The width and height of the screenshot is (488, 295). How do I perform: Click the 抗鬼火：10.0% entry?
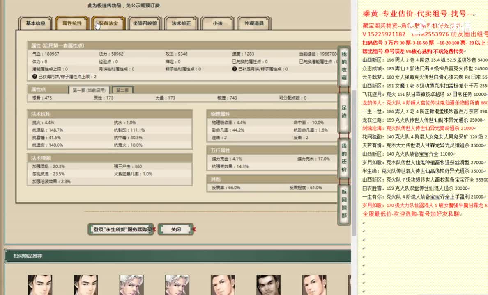(x=128, y=145)
